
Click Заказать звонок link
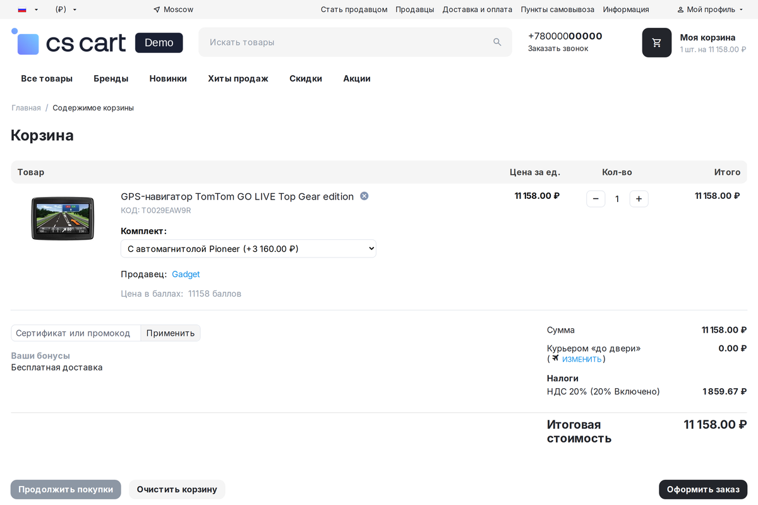(x=558, y=49)
